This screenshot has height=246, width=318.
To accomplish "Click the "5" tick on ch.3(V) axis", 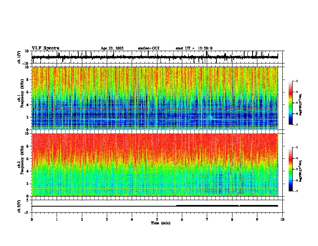I will 28,200.
